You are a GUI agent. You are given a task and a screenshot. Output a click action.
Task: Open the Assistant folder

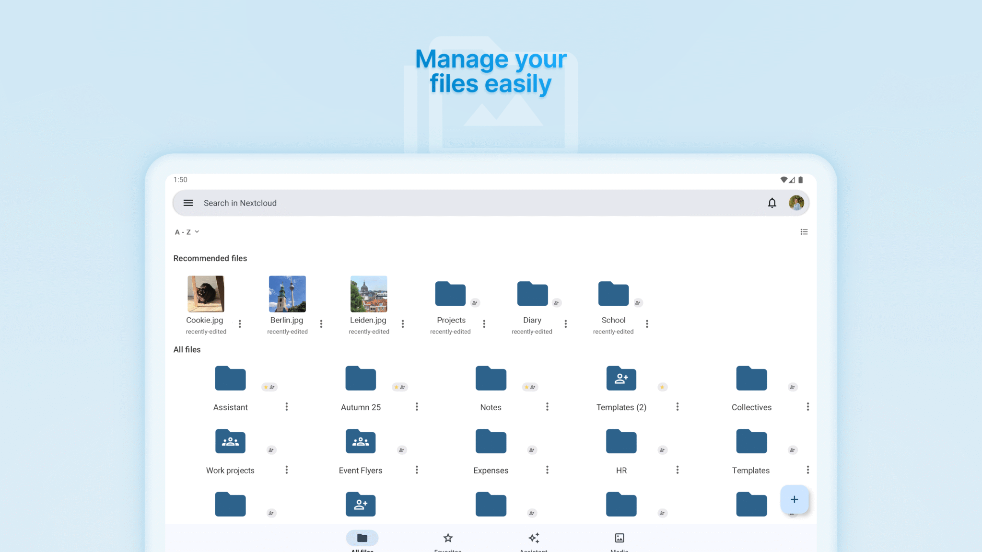click(x=230, y=379)
